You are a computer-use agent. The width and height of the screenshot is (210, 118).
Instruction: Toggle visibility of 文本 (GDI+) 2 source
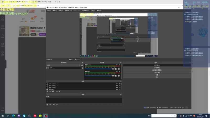117,86
